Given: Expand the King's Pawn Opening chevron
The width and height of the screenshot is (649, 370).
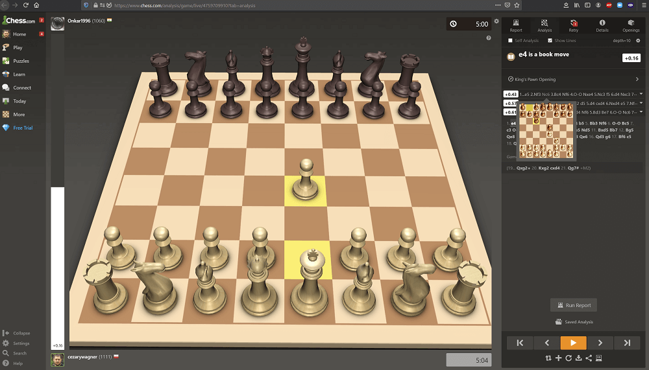Looking at the screenshot, I should (x=637, y=80).
